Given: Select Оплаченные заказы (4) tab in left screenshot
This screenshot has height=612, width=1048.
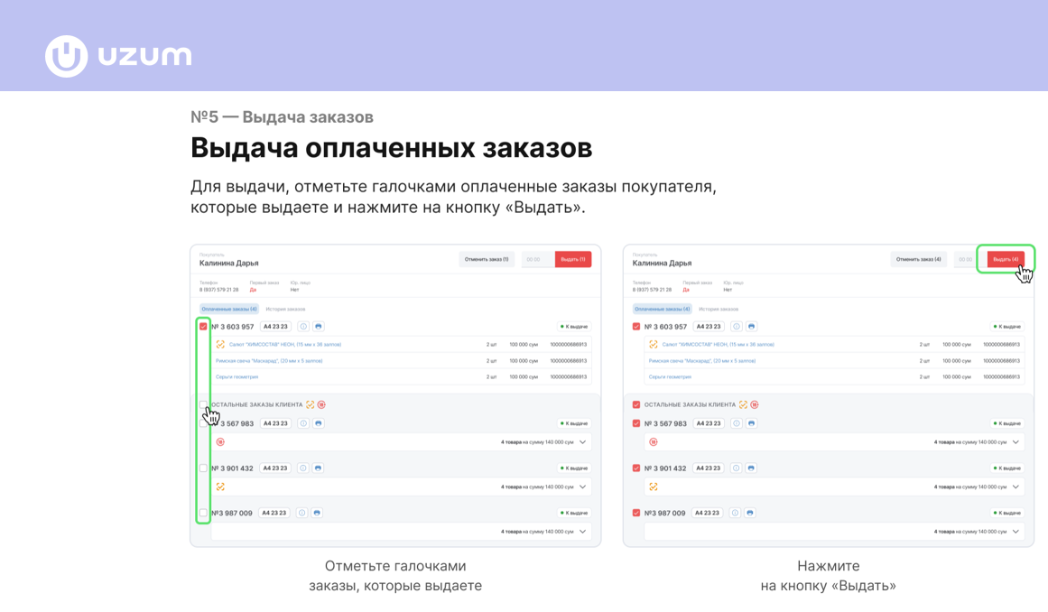Looking at the screenshot, I should [229, 310].
